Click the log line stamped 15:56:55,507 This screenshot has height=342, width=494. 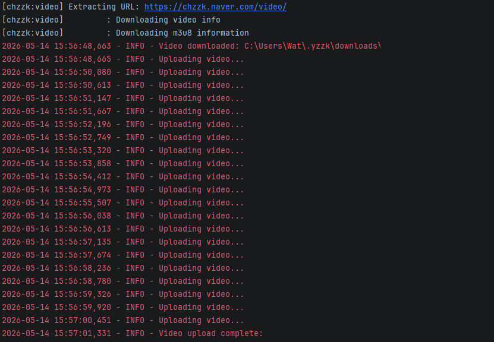coord(123,202)
